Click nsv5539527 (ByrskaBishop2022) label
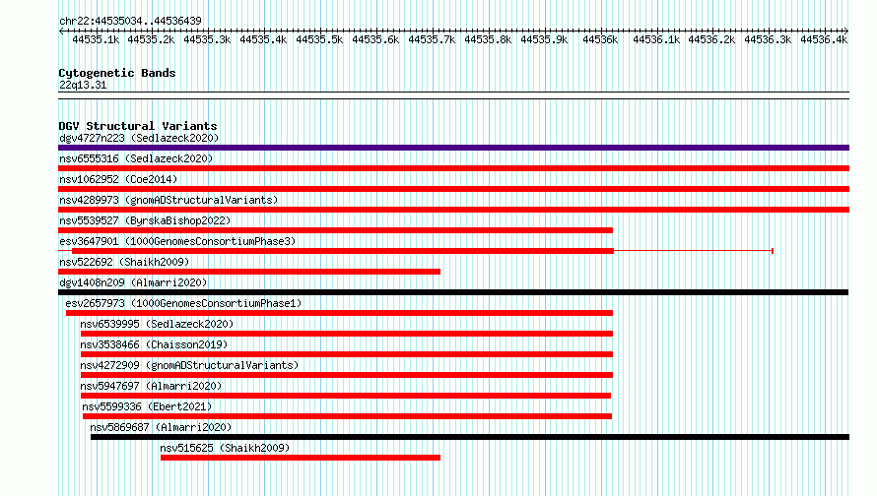 tap(145, 220)
